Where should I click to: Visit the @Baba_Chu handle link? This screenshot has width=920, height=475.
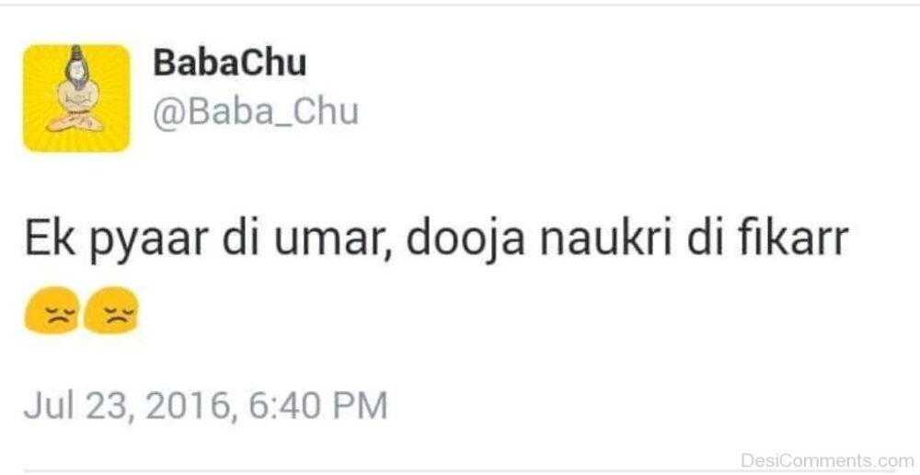pos(255,111)
